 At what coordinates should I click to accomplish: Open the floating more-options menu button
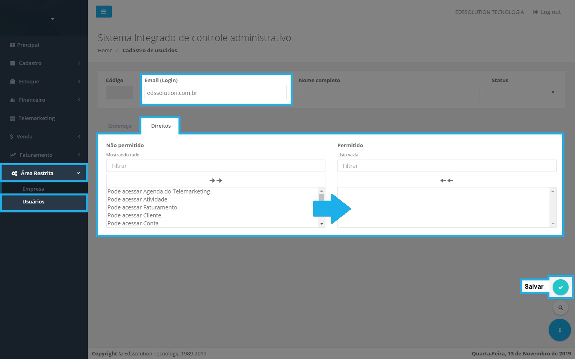coord(560,330)
